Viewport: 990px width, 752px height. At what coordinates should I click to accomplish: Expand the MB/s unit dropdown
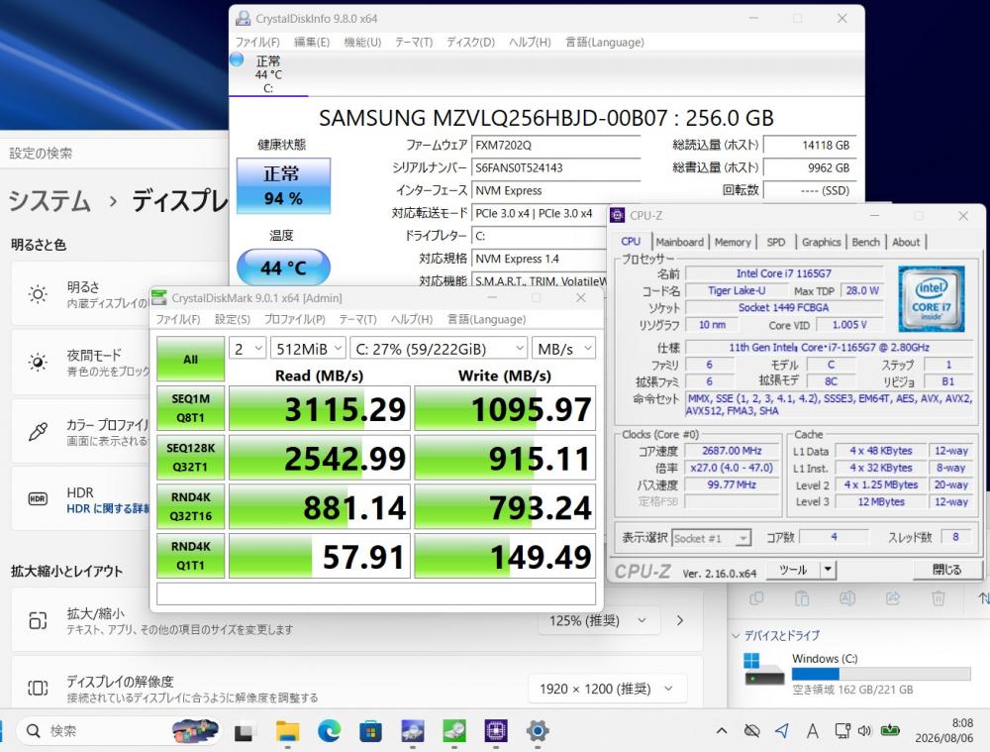coord(563,348)
